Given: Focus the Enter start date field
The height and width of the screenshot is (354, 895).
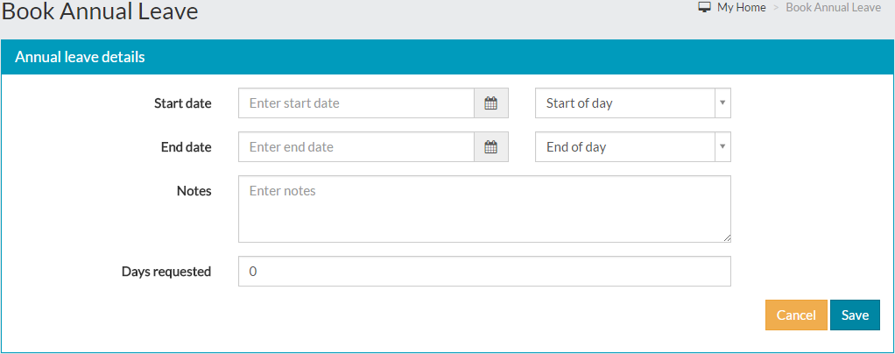Looking at the screenshot, I should point(356,103).
